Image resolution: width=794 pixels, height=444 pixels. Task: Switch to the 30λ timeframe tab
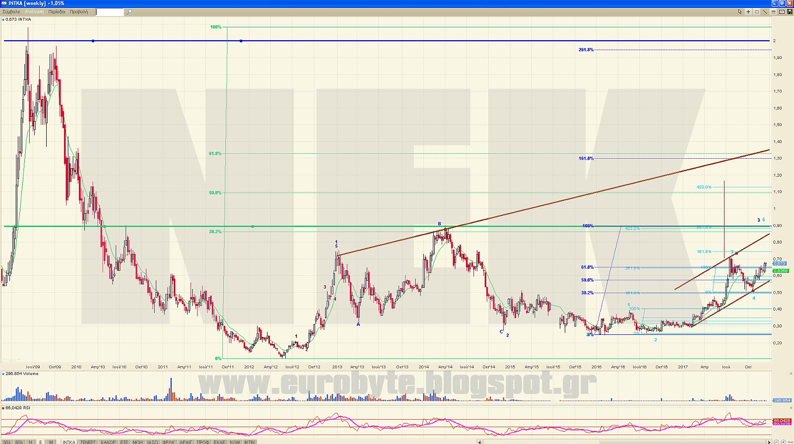click(x=6, y=442)
